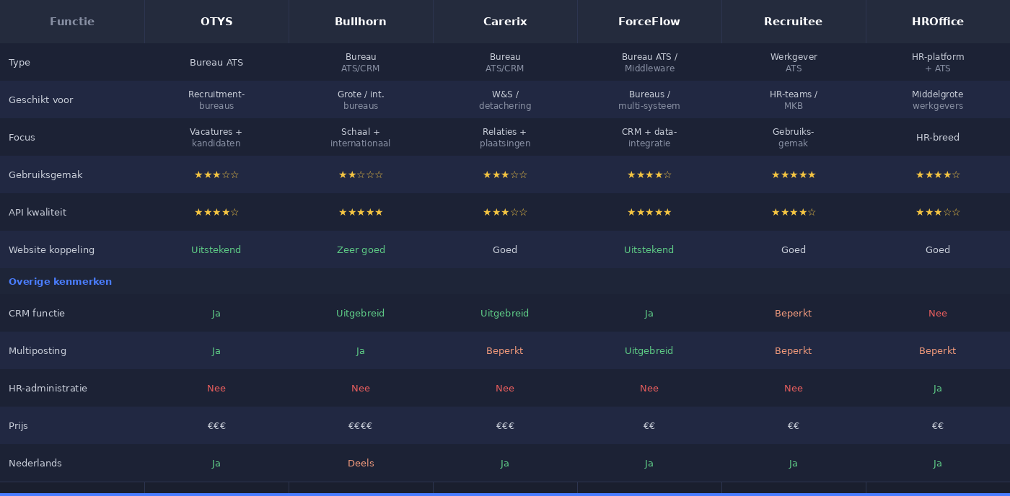Click the HR-administratie row label
This screenshot has width=1010, height=496.
coord(48,389)
